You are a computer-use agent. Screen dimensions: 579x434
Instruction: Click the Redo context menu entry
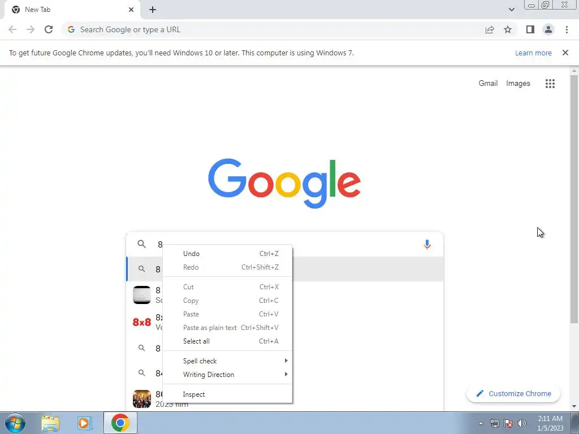pos(227,267)
